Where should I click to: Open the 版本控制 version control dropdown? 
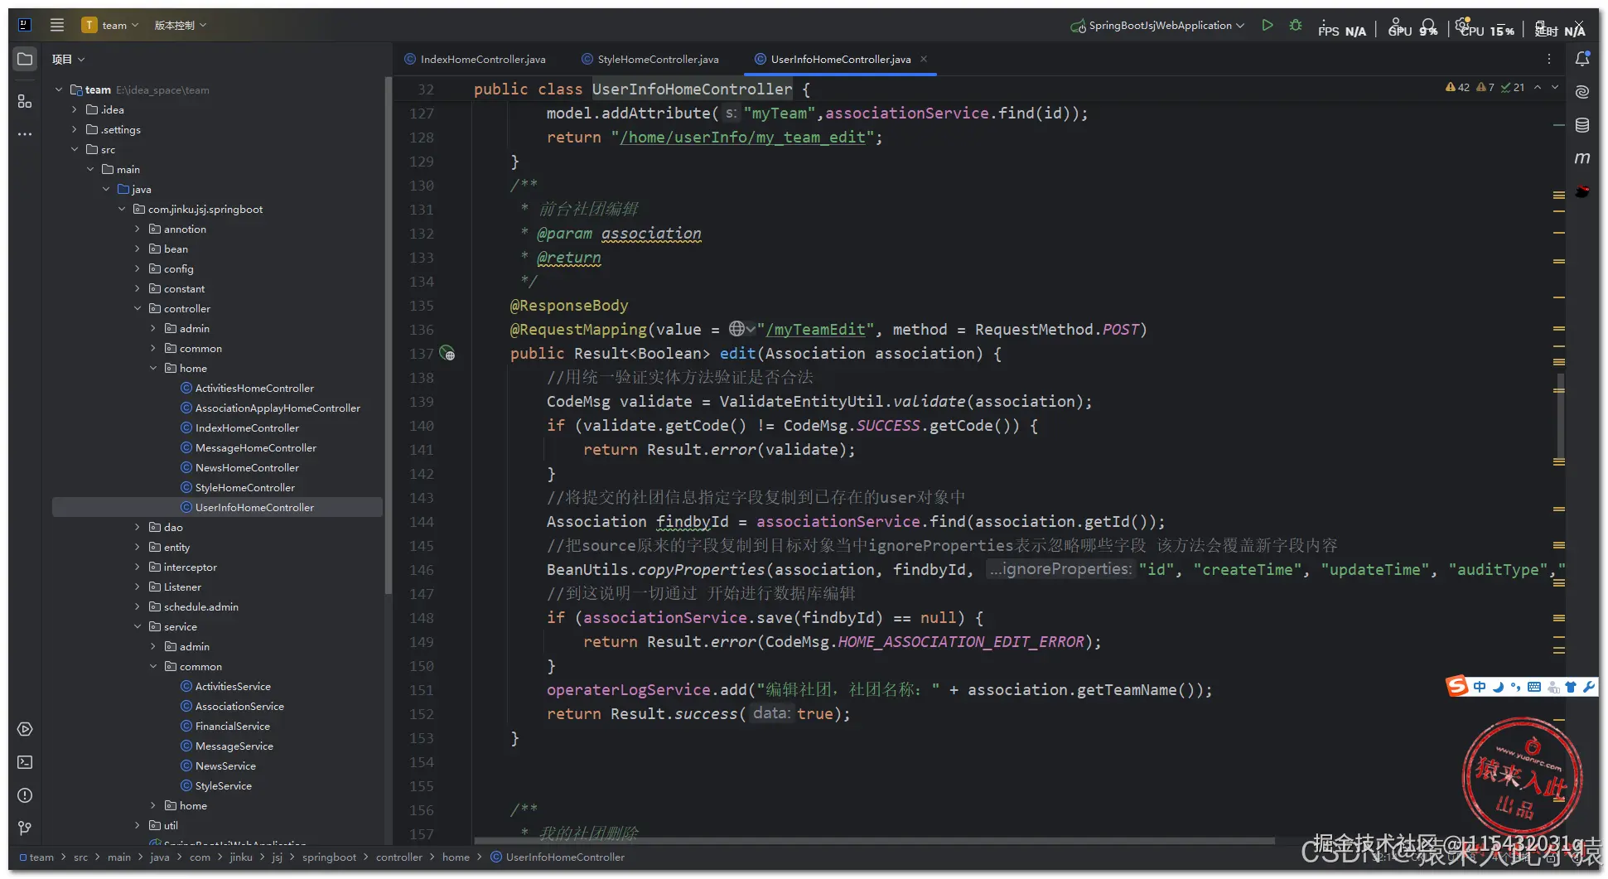(x=180, y=25)
